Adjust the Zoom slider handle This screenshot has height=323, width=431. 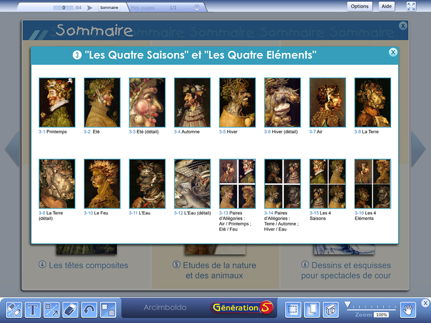tap(348, 305)
